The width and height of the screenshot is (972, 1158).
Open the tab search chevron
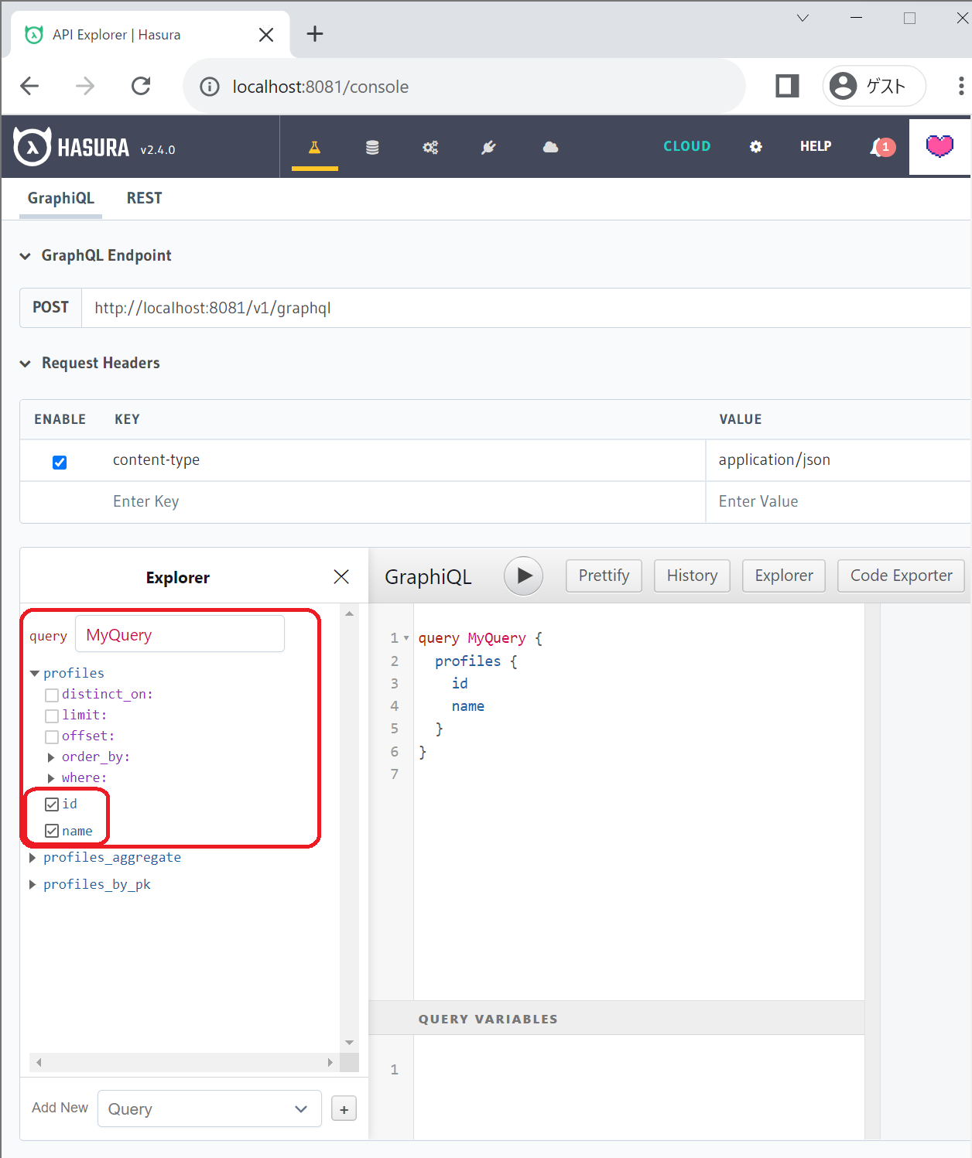[x=803, y=18]
